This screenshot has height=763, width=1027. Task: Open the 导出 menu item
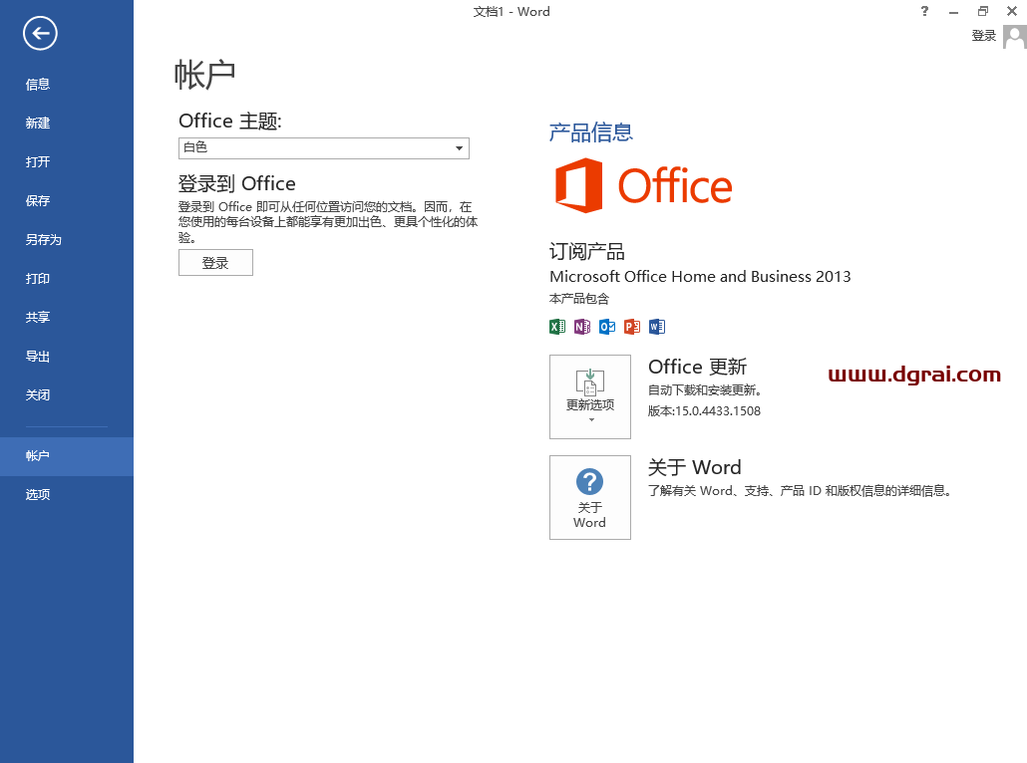(67, 357)
